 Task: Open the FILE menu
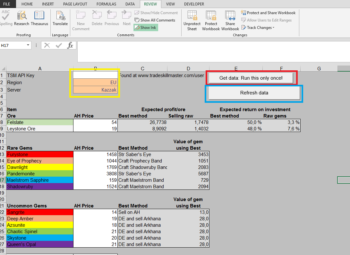(x=7, y=4)
